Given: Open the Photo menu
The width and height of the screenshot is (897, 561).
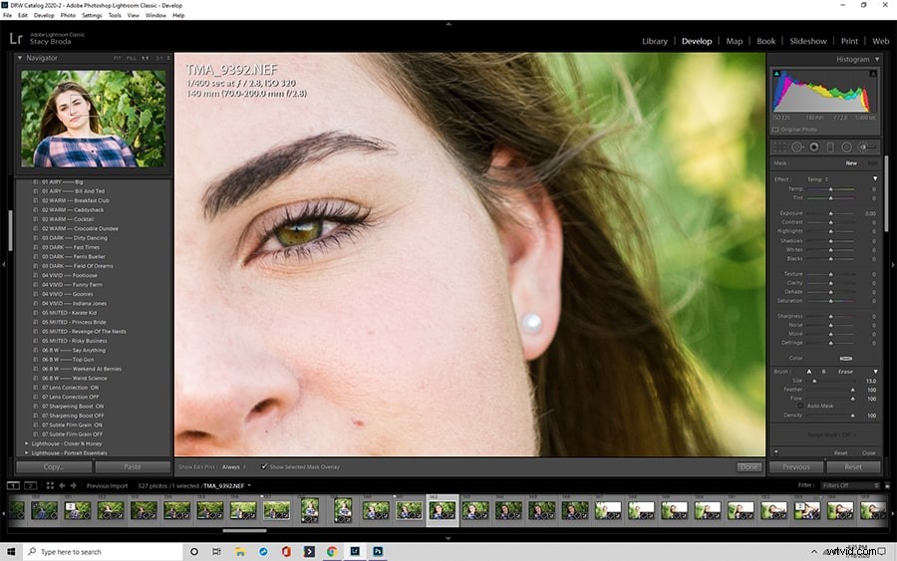Looking at the screenshot, I should [68, 15].
